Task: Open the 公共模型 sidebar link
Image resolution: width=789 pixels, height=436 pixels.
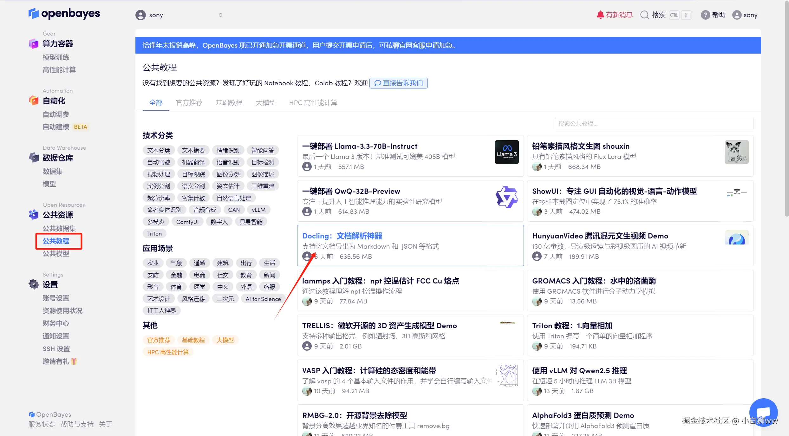Action: click(x=56, y=254)
